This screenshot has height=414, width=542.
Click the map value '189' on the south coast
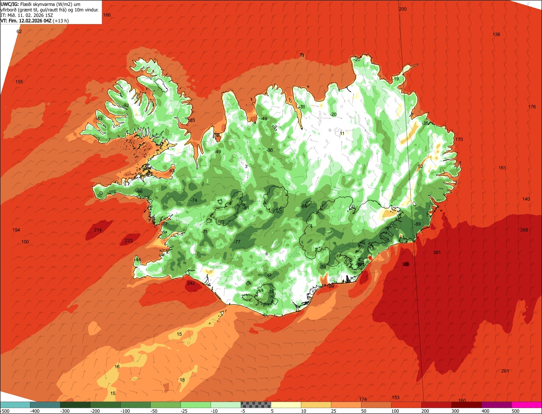pos(331,286)
